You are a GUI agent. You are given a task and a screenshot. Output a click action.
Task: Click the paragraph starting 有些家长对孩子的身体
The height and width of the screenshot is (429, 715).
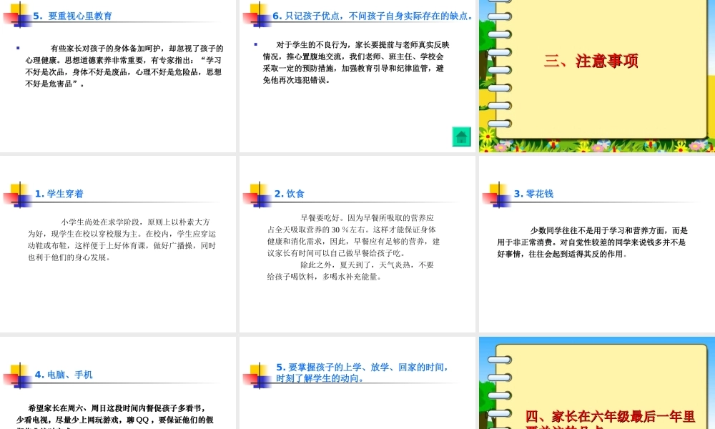point(124,66)
